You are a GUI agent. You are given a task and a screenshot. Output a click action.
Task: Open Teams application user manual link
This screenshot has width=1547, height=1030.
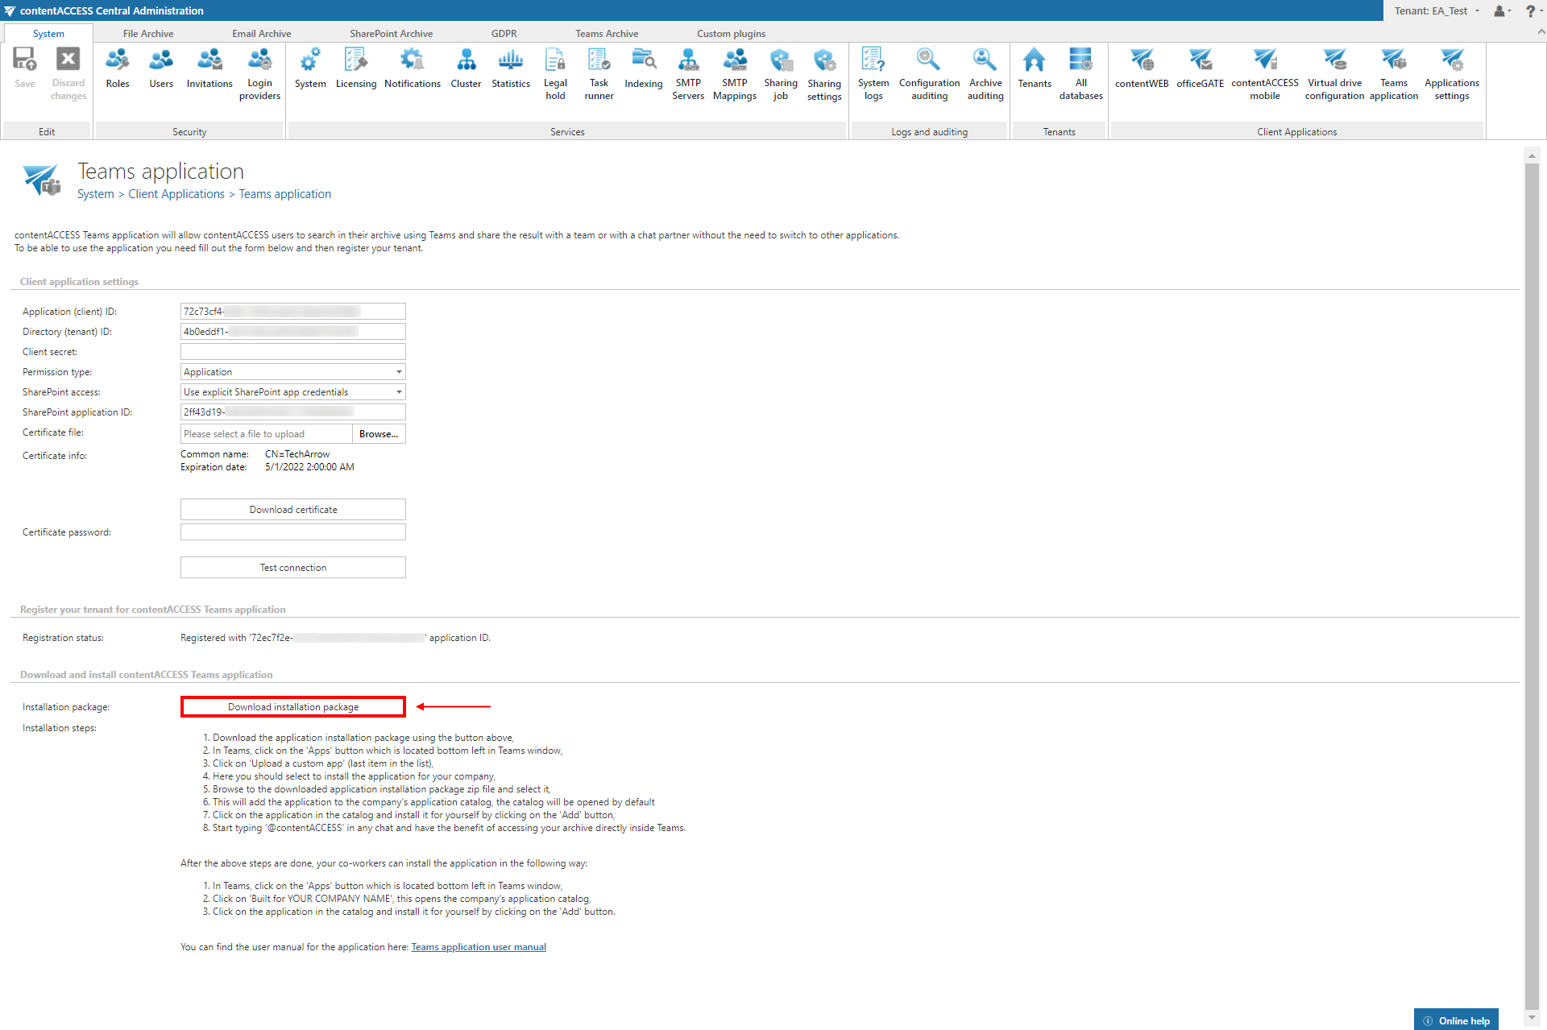[479, 947]
